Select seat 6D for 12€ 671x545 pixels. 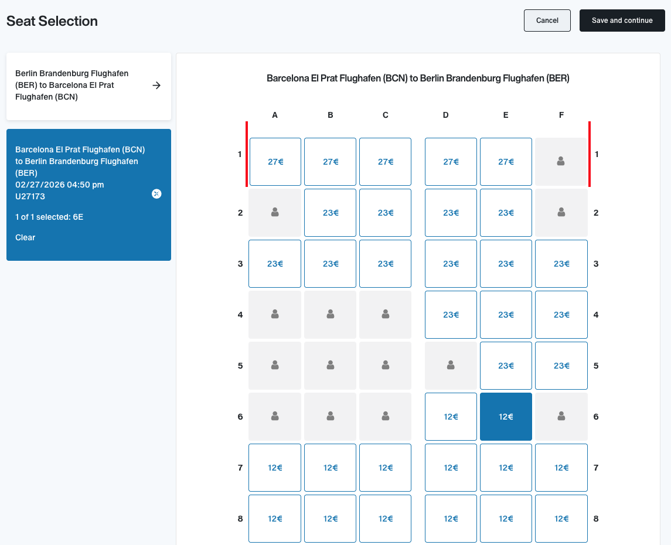tap(451, 416)
